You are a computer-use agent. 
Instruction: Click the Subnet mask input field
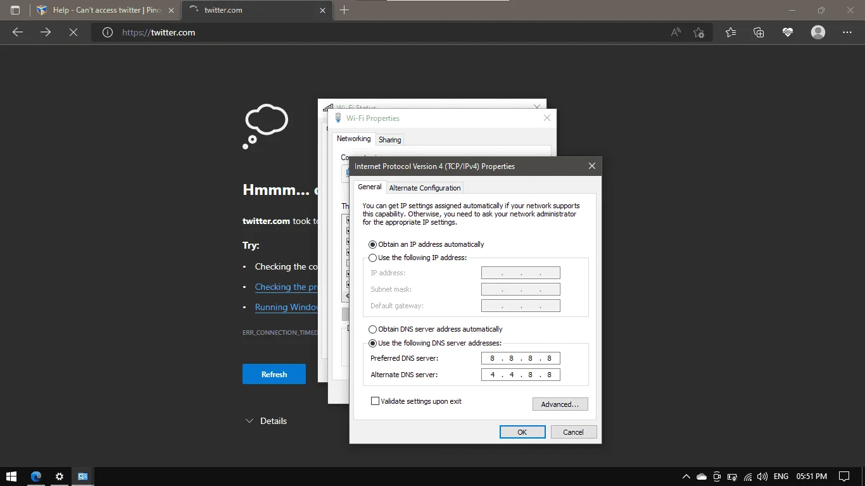tap(521, 289)
